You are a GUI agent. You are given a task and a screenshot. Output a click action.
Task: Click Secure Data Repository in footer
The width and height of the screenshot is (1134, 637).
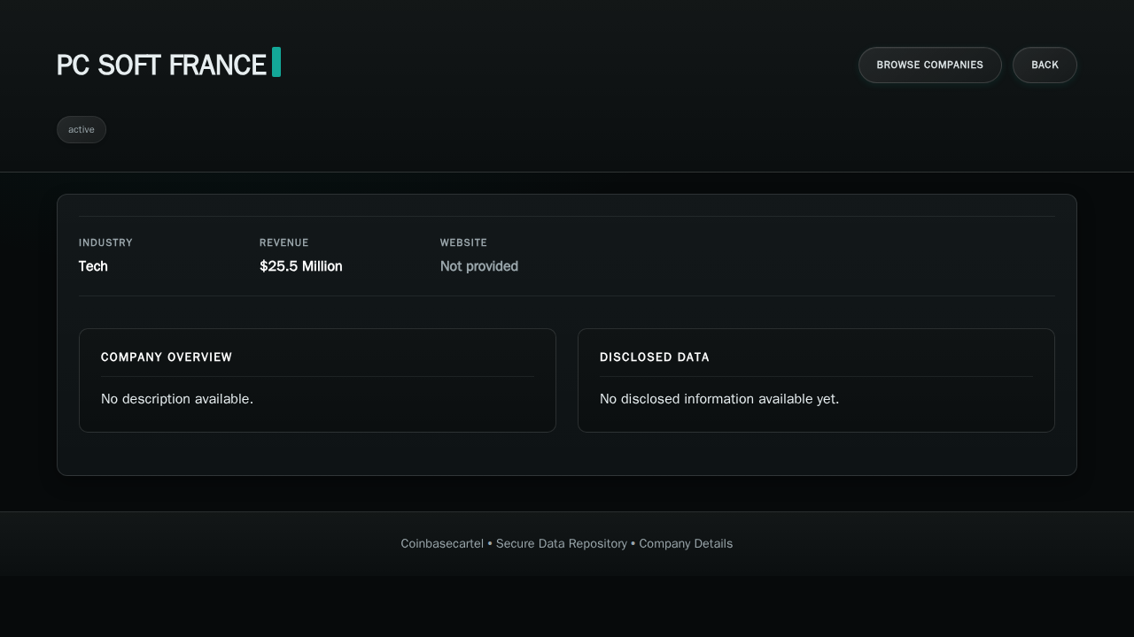click(x=561, y=543)
